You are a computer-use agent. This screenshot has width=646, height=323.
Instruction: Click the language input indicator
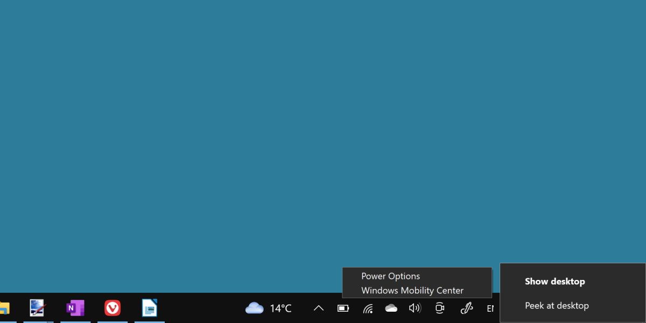(x=490, y=308)
